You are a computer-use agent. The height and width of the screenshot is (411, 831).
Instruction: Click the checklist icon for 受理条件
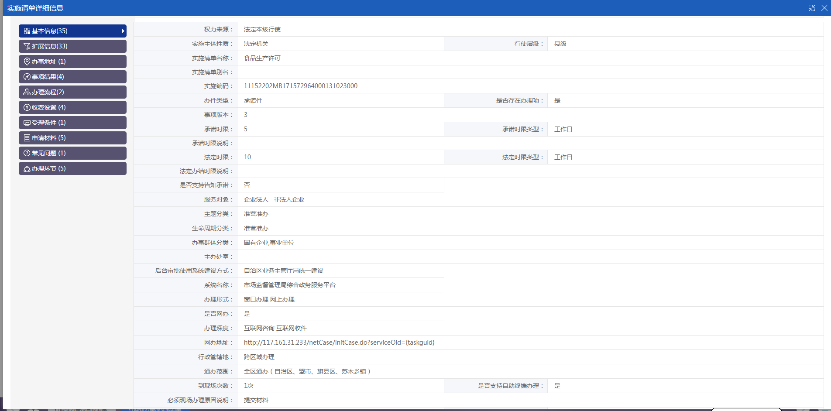pyautogui.click(x=27, y=123)
